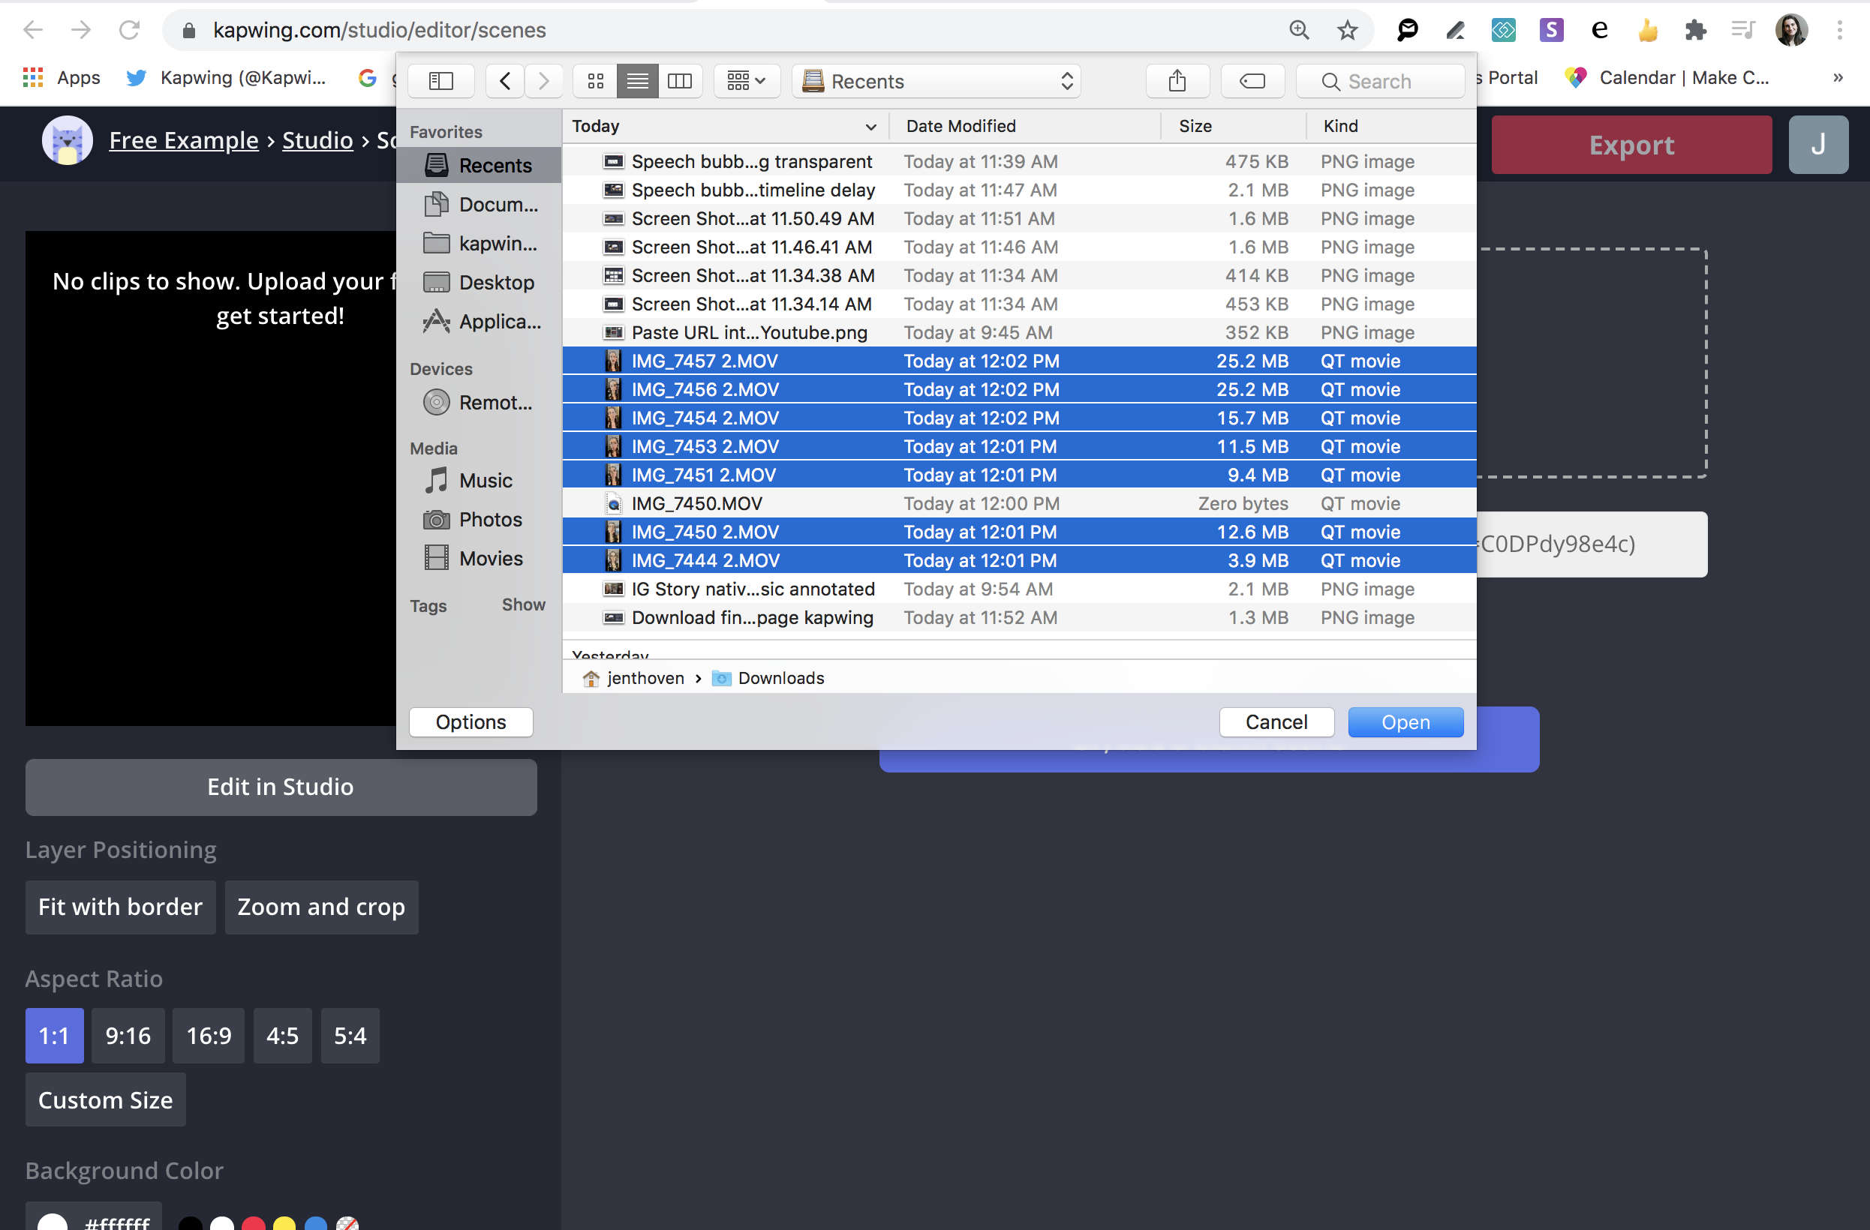Select the 9:16 aspect ratio
This screenshot has width=1870, height=1230.
pos(128,1035)
